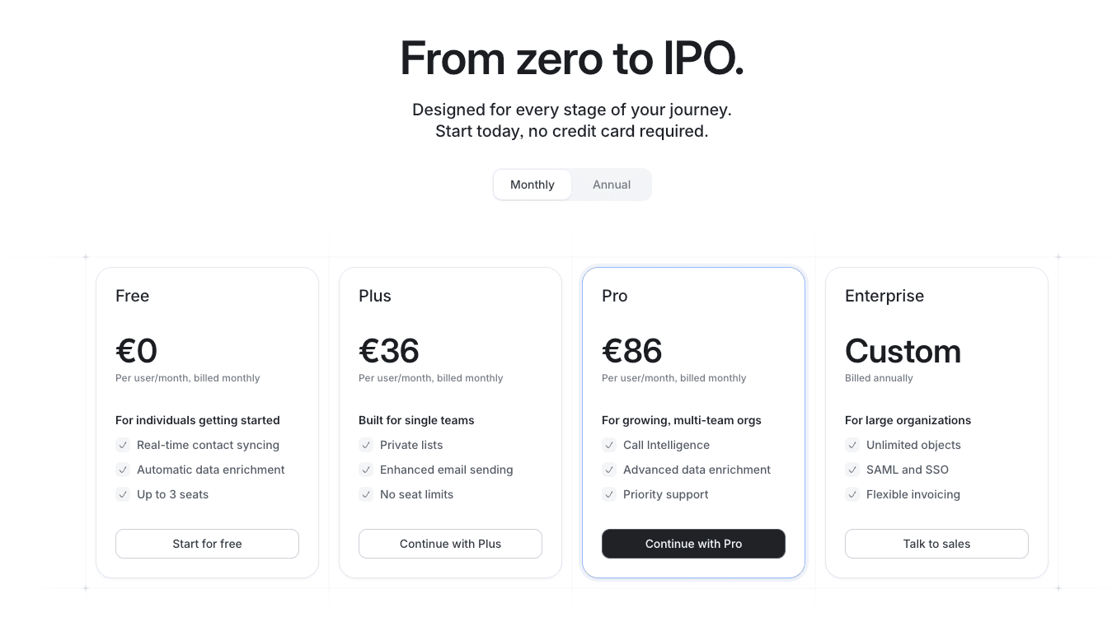The width and height of the screenshot is (1112, 636).
Task: Click the checkmark beside Automatic data enrichment
Action: click(122, 470)
